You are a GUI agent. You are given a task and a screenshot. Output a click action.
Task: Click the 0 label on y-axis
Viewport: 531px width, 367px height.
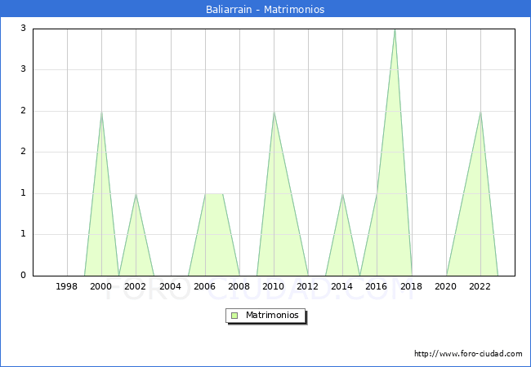24,276
